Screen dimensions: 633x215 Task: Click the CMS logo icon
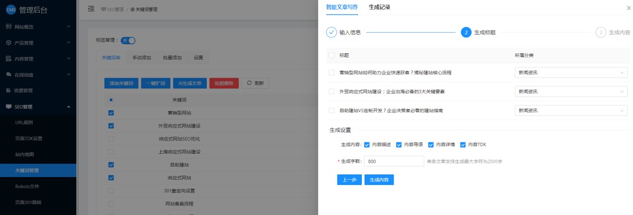11,9
